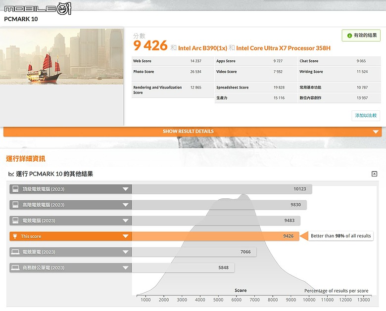Screen dimensions: 386x311
Task: Click the 有效的結果 badge
Action: 361,36
